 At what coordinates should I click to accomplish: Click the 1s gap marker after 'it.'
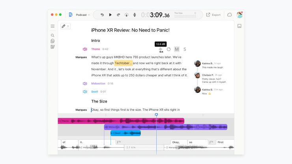119,142
